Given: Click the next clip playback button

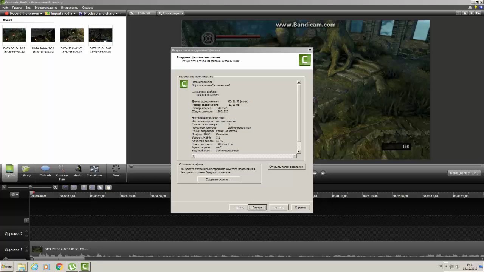Looking at the screenshot, I should point(323,173).
